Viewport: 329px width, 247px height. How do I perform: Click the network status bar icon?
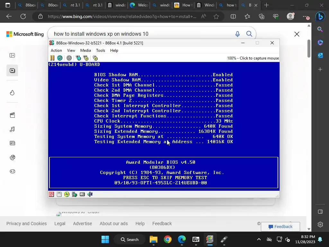[75, 194]
